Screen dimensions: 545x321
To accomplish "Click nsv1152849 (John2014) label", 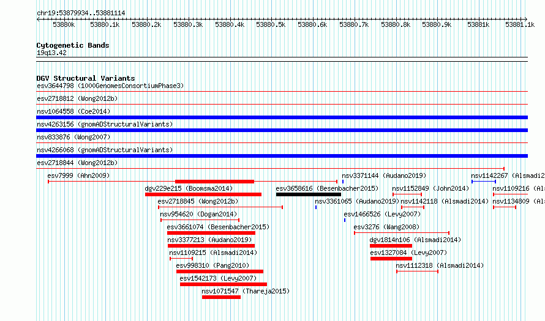I will (430, 188).
